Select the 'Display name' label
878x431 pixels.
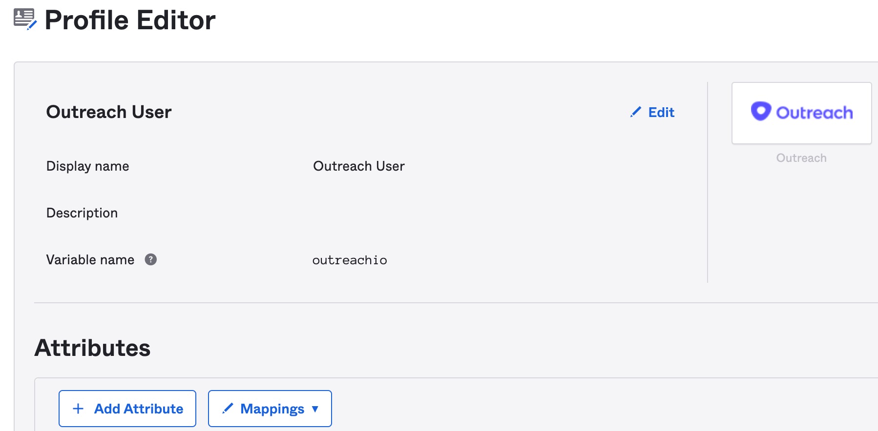(88, 166)
